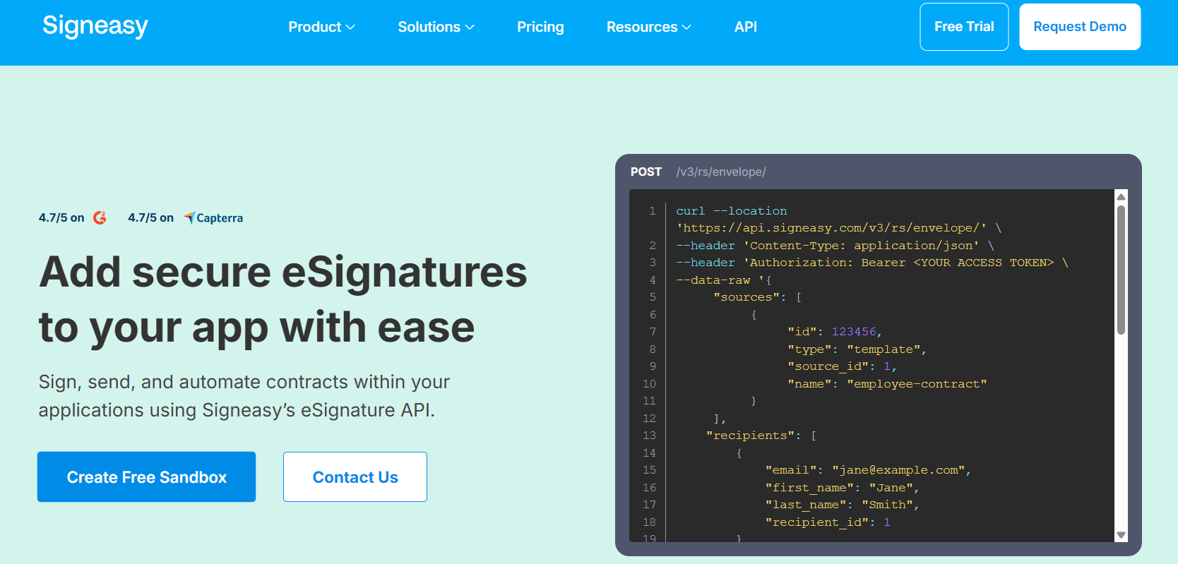Click the Contact Us button
This screenshot has width=1178, height=564.
[x=355, y=477]
